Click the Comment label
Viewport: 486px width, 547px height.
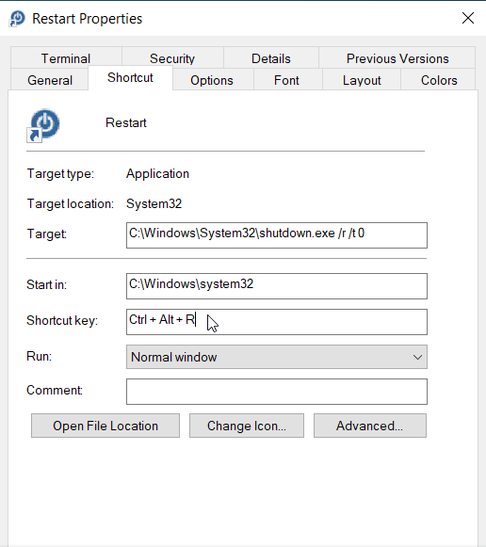tap(55, 390)
